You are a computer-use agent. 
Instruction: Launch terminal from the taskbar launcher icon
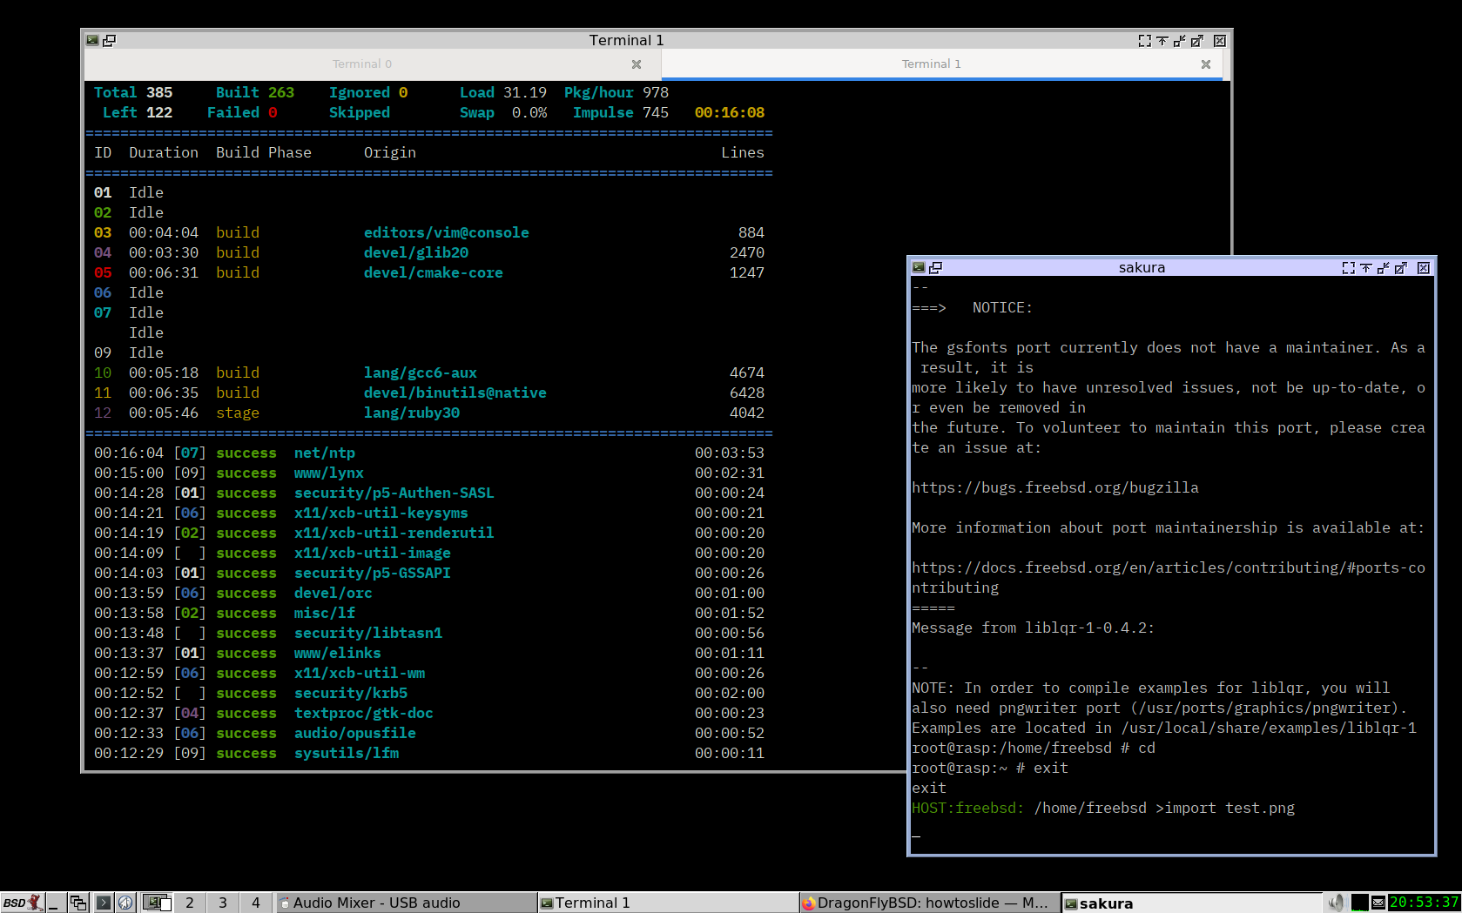click(103, 903)
